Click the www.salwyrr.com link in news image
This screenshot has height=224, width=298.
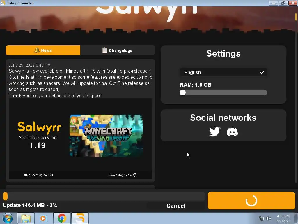click(120, 175)
